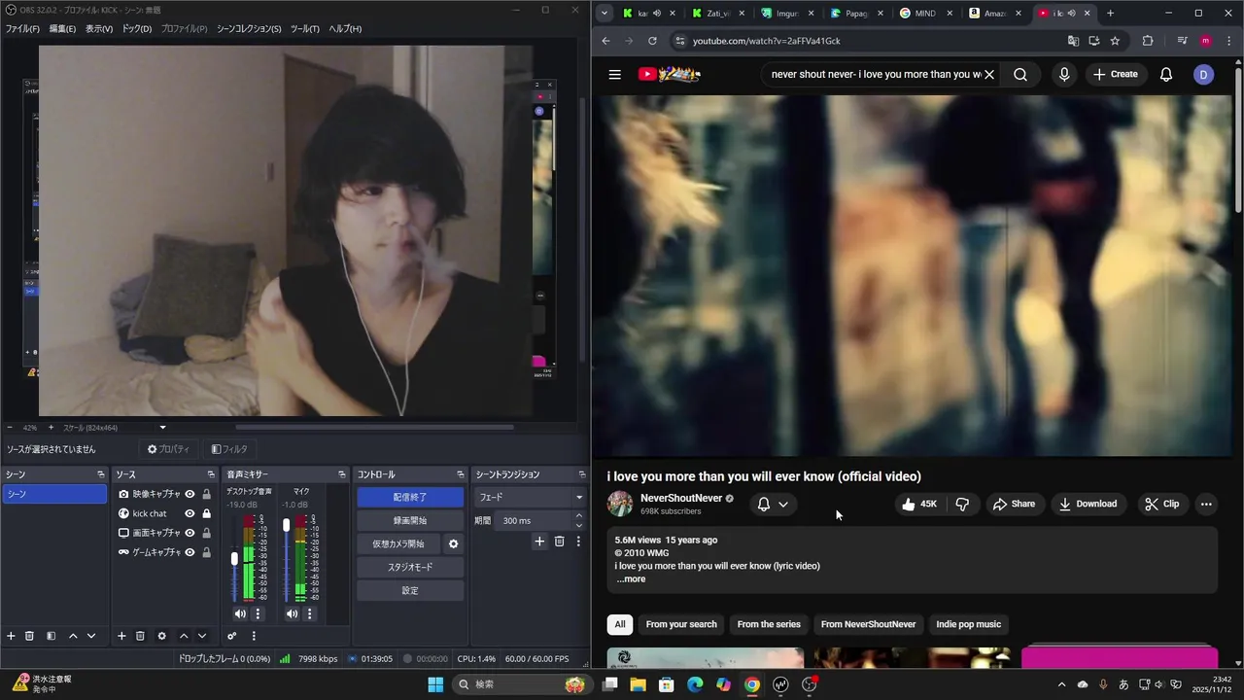
Task: Open mic audio options three-dot menu
Action: pyautogui.click(x=310, y=613)
